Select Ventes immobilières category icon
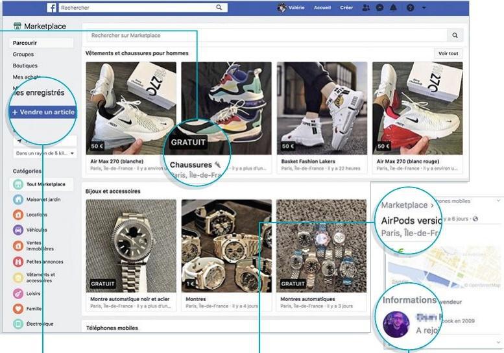 click(x=18, y=246)
